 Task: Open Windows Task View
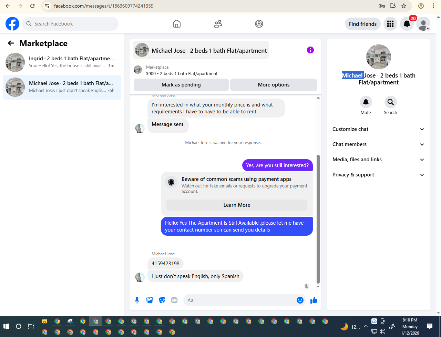point(31,326)
